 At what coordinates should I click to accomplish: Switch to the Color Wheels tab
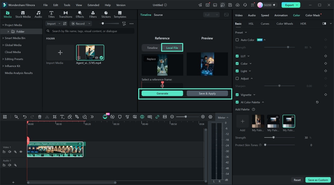point(285,24)
